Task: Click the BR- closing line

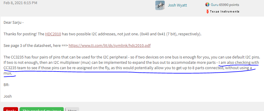Action: [x=7, y=85]
